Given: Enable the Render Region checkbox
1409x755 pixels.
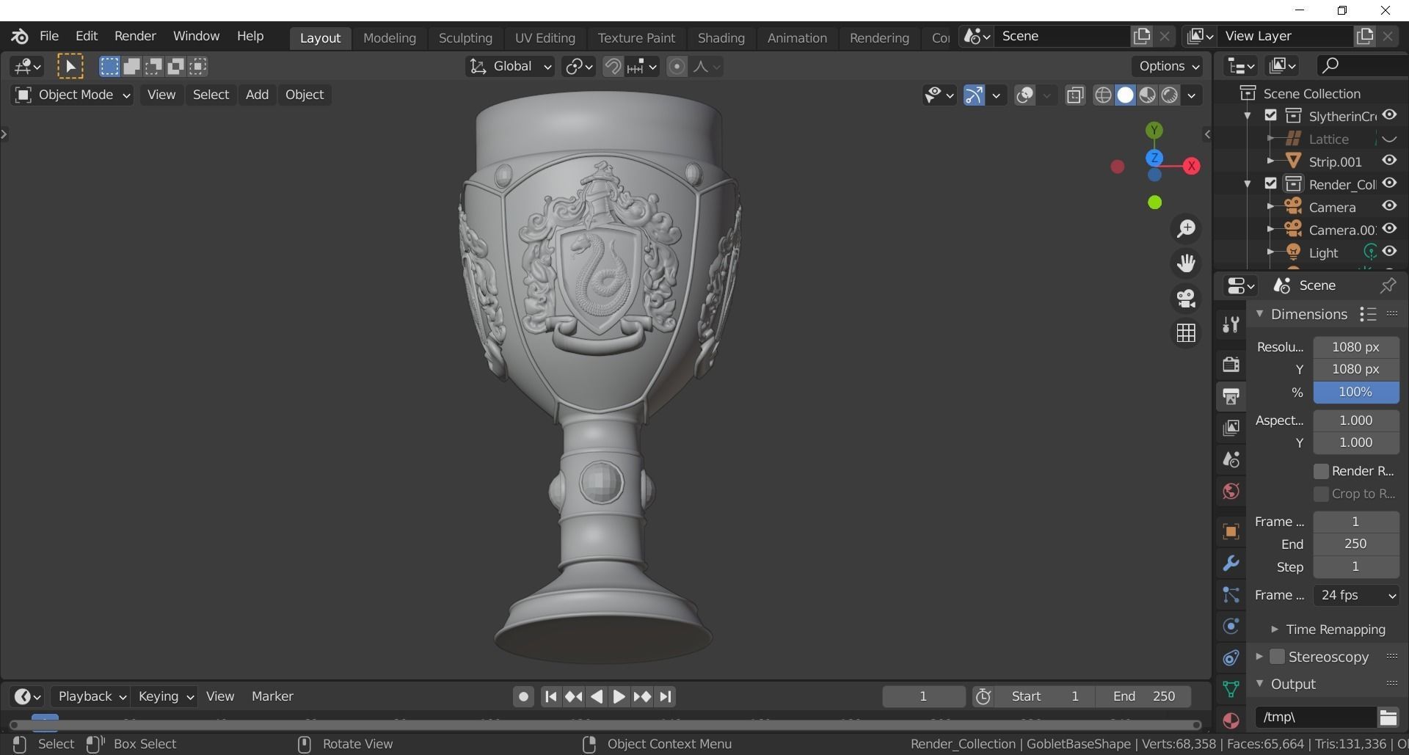Looking at the screenshot, I should click(x=1321, y=471).
